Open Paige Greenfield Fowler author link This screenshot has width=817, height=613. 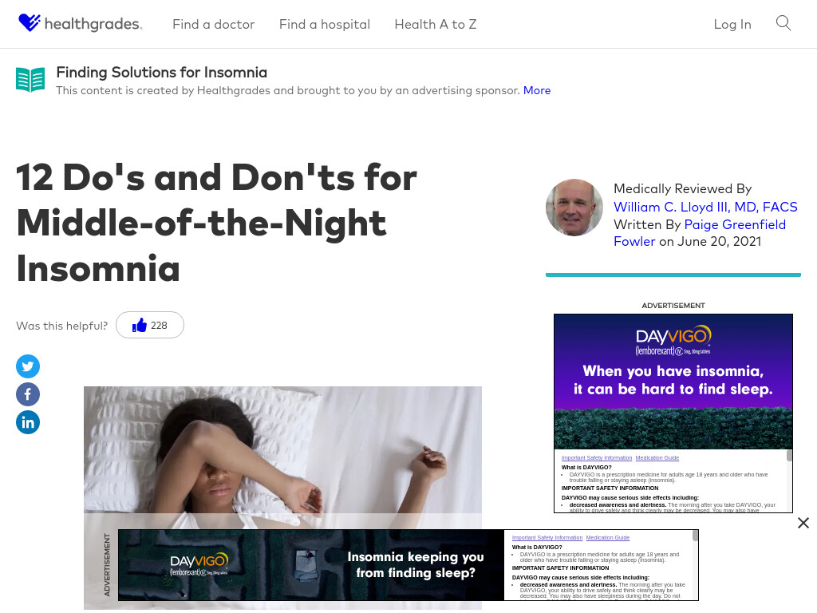(700, 233)
